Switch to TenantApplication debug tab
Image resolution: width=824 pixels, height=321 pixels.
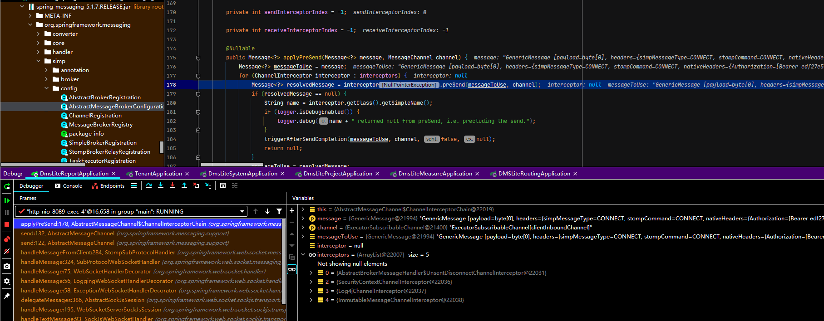tap(158, 174)
